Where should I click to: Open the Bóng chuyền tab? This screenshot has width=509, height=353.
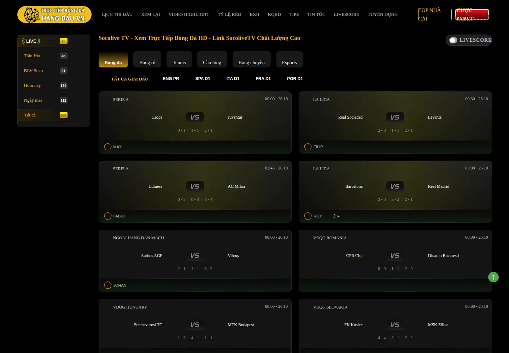coord(252,59)
